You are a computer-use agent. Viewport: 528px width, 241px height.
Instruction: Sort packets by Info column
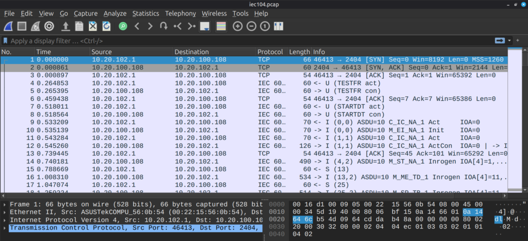(409, 52)
